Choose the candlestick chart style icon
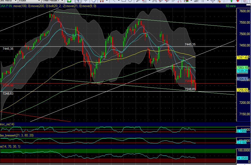 [102, 1]
